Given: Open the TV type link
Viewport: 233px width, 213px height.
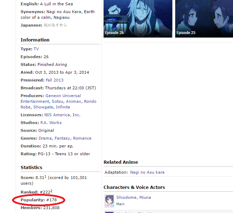Looking at the screenshot, I should pyautogui.click(x=36, y=49).
